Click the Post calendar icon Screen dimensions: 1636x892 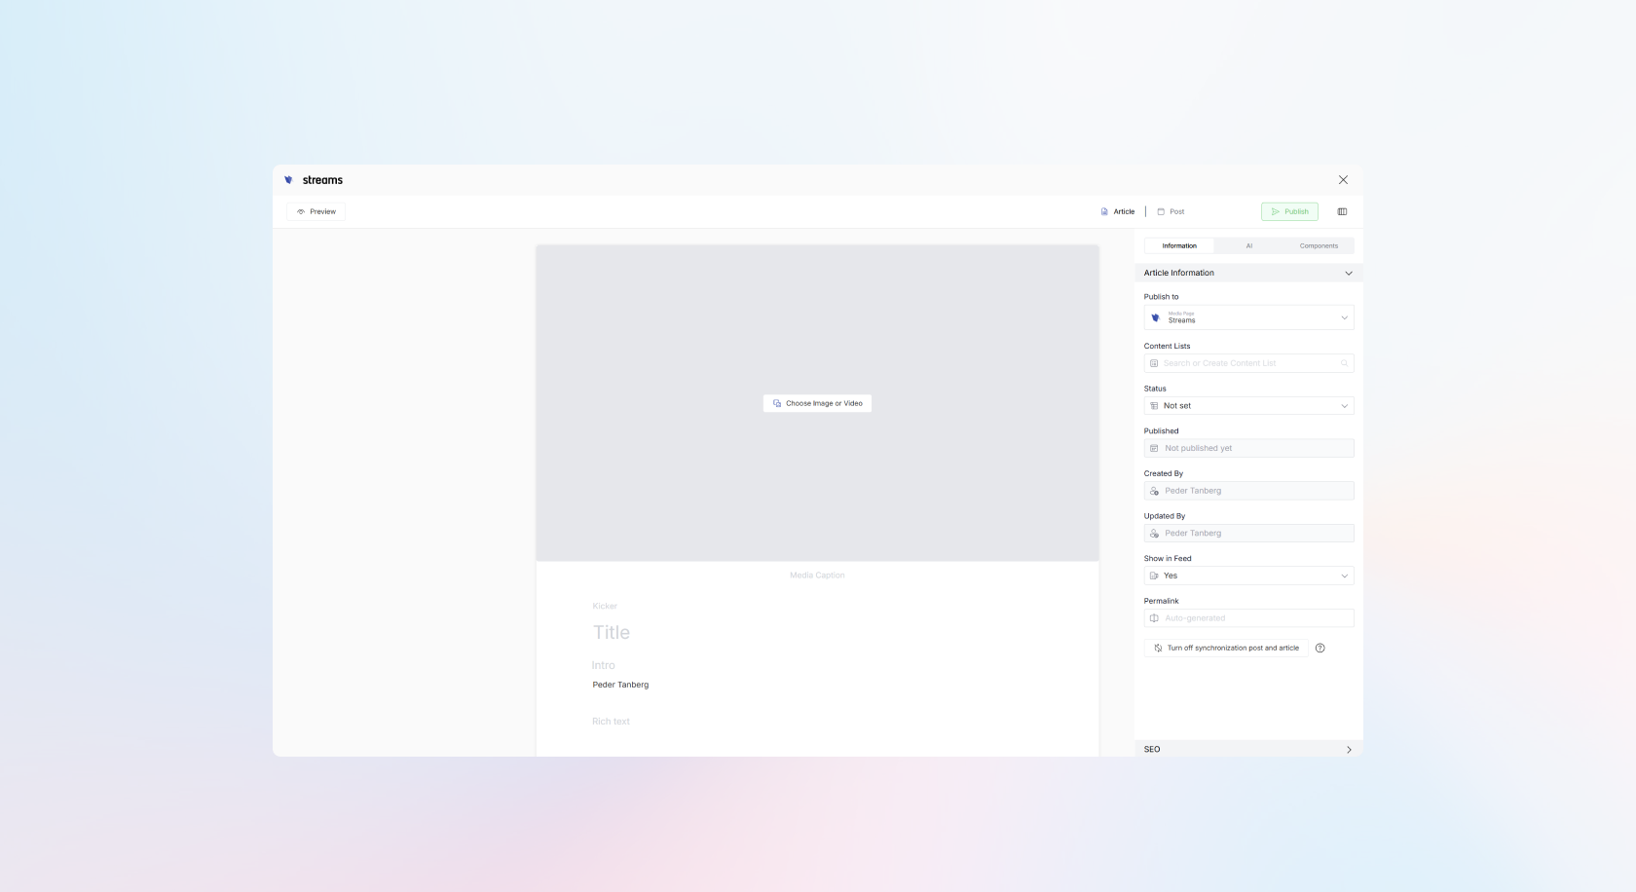1160,211
